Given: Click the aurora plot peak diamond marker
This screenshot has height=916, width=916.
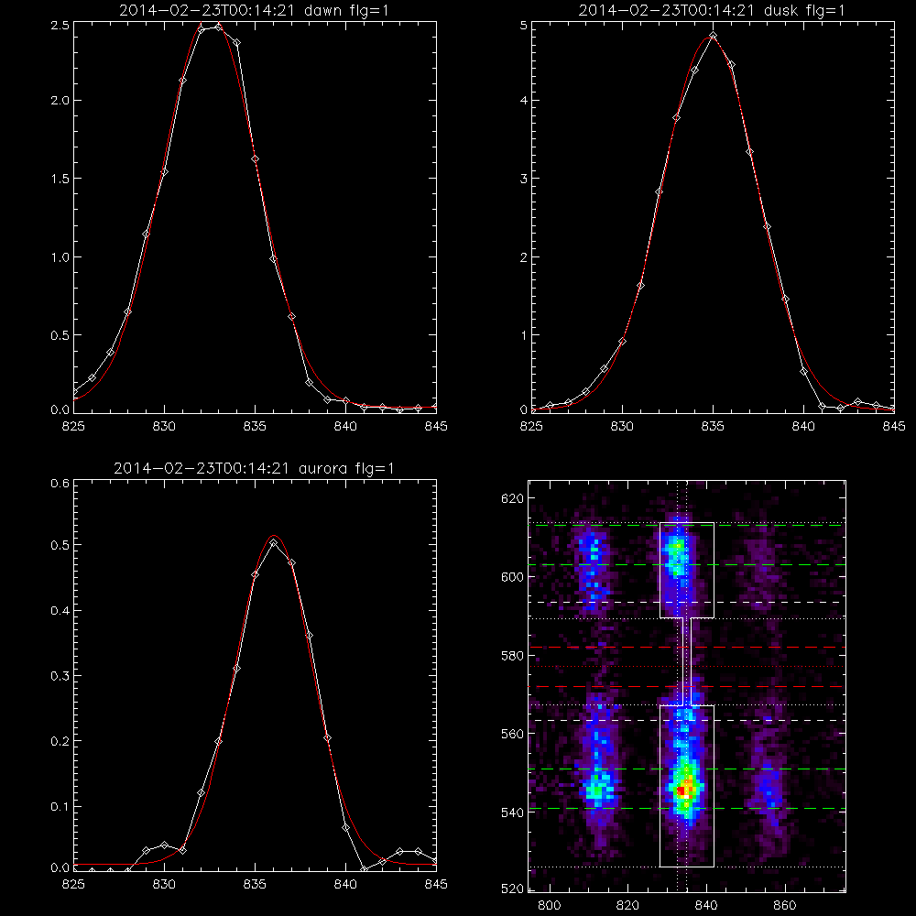Looking at the screenshot, I should 273,542.
